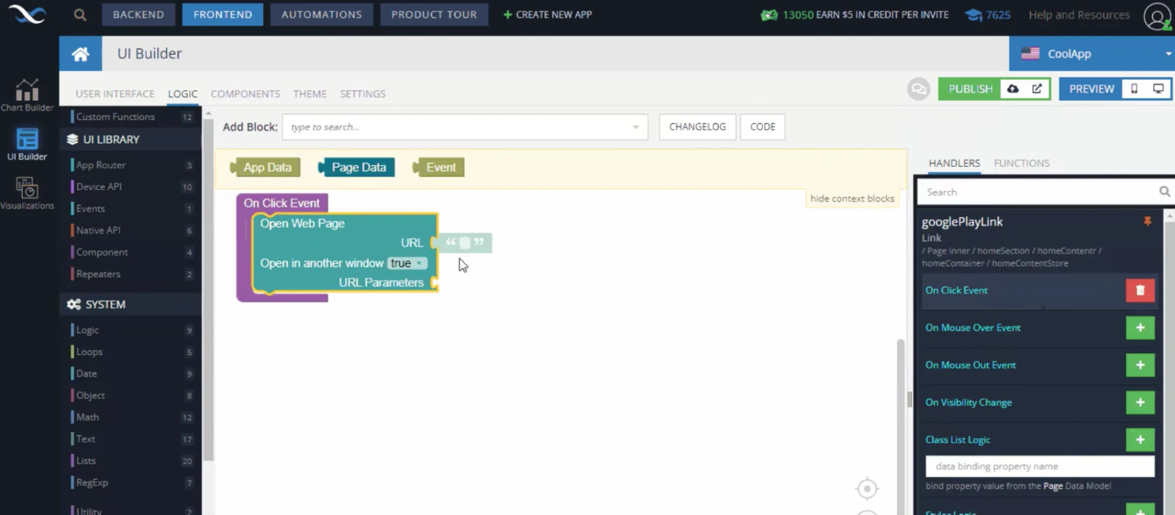The width and height of the screenshot is (1175, 515).
Task: Select UI Builder sidebar icon
Action: pyautogui.click(x=27, y=144)
